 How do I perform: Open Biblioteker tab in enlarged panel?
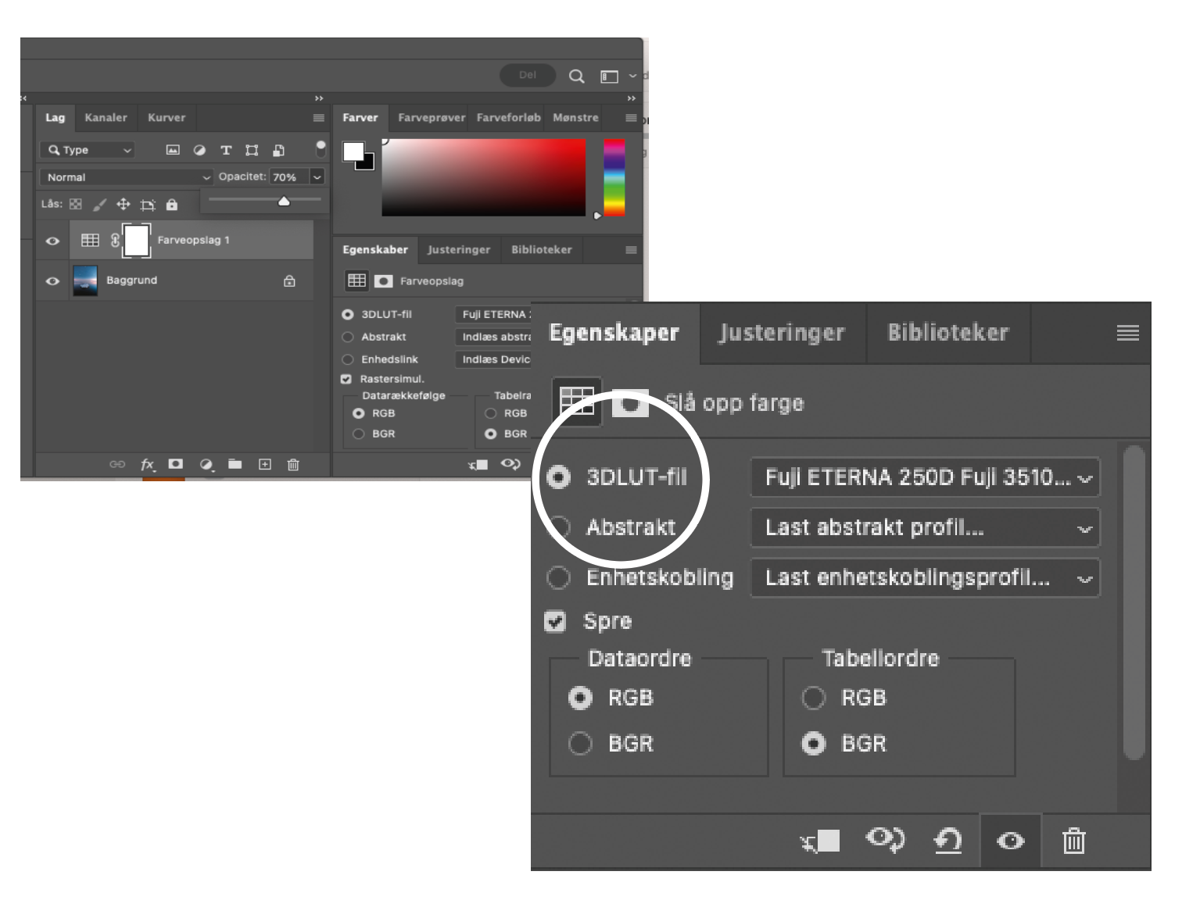point(948,333)
